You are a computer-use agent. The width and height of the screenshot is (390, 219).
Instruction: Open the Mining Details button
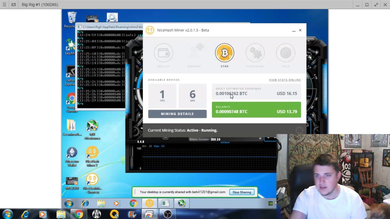(x=177, y=114)
